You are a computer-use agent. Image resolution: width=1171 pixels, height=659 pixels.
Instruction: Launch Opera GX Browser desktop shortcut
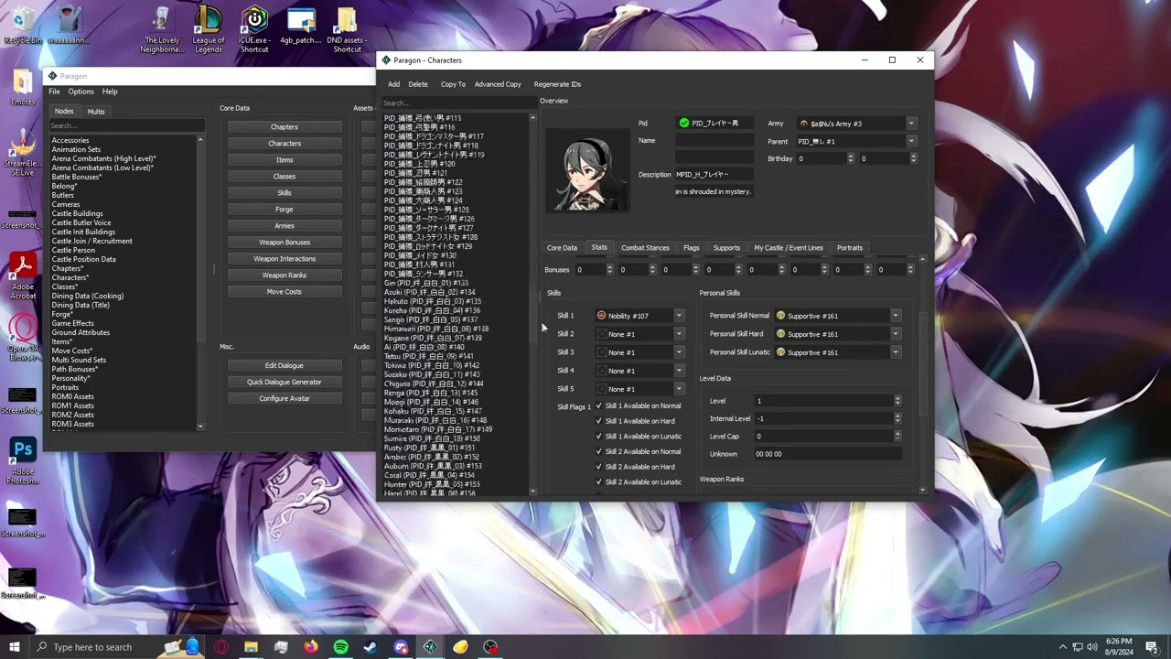22,337
